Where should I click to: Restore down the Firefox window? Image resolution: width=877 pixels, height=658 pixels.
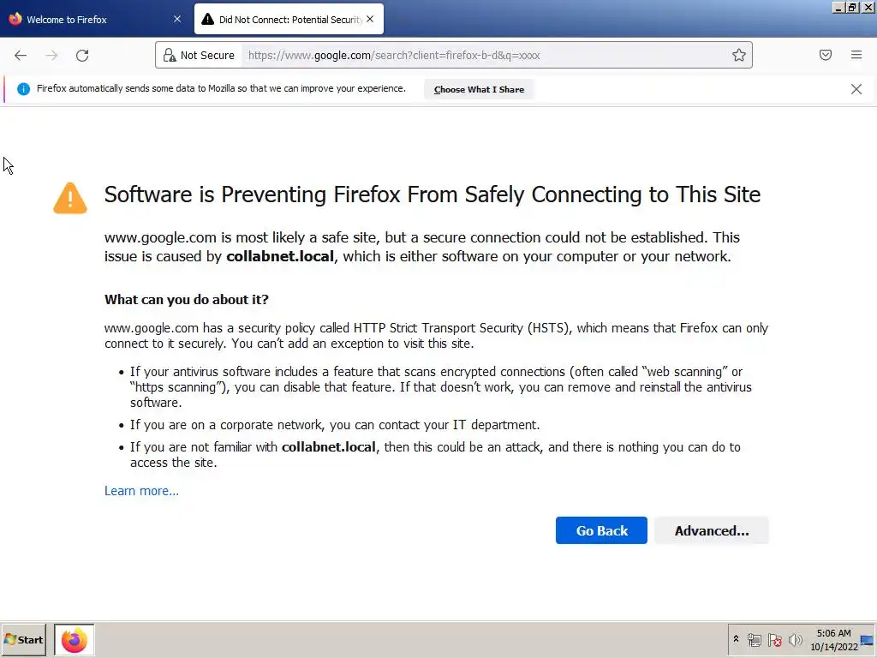click(852, 7)
